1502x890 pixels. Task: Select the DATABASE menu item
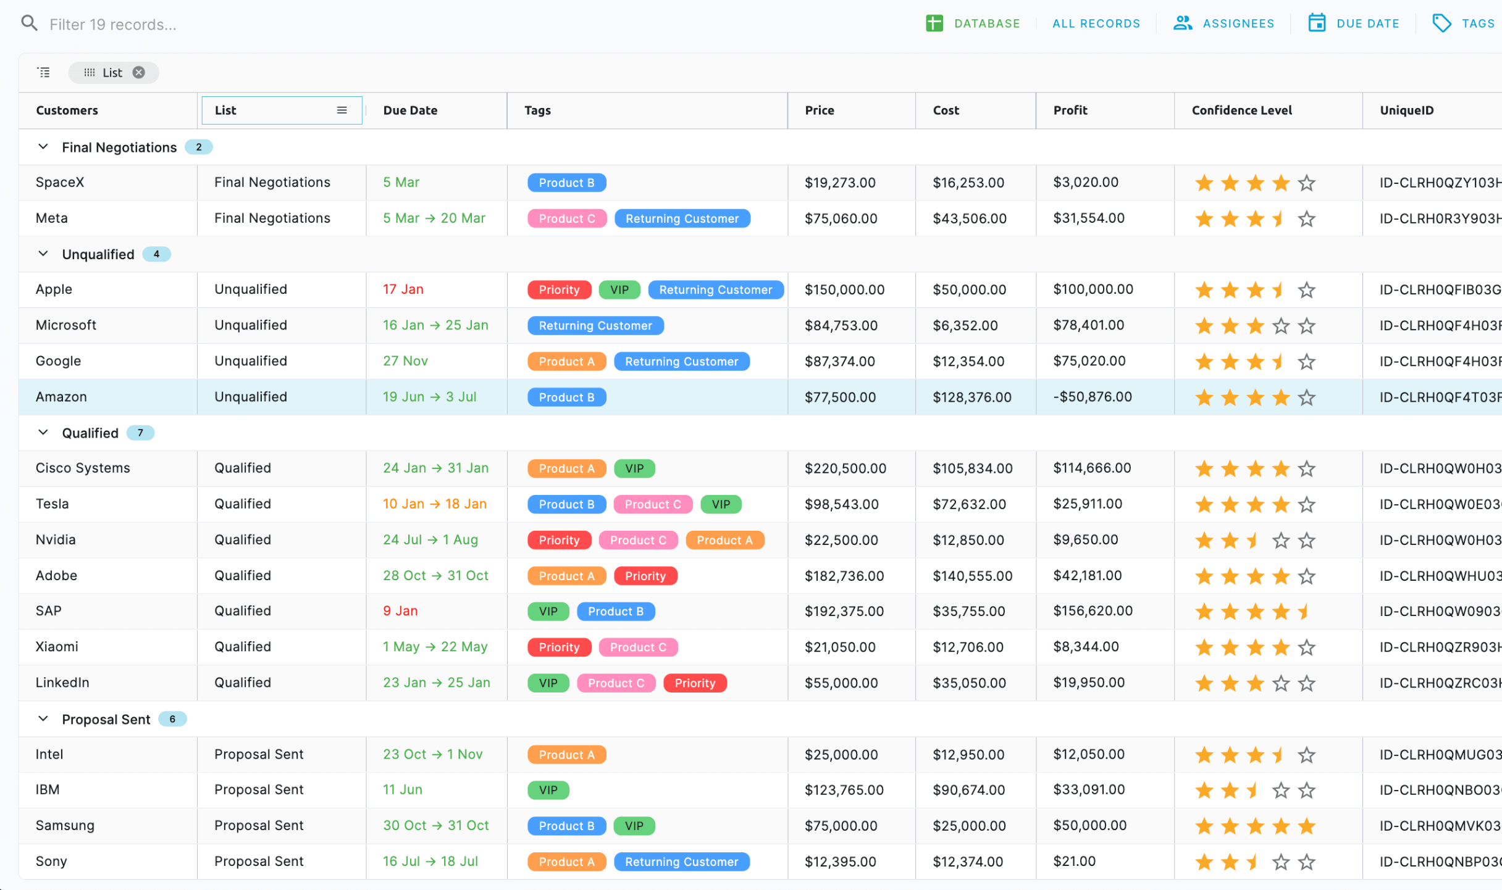coord(986,23)
